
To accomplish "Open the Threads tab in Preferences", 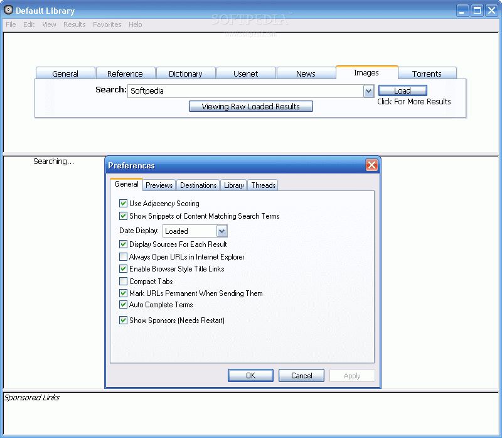I will pos(263,185).
